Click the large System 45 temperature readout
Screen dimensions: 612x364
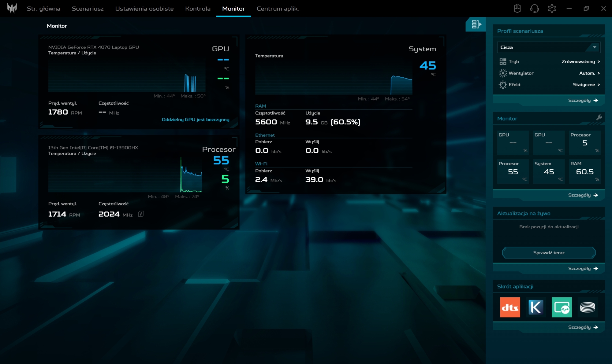click(427, 65)
